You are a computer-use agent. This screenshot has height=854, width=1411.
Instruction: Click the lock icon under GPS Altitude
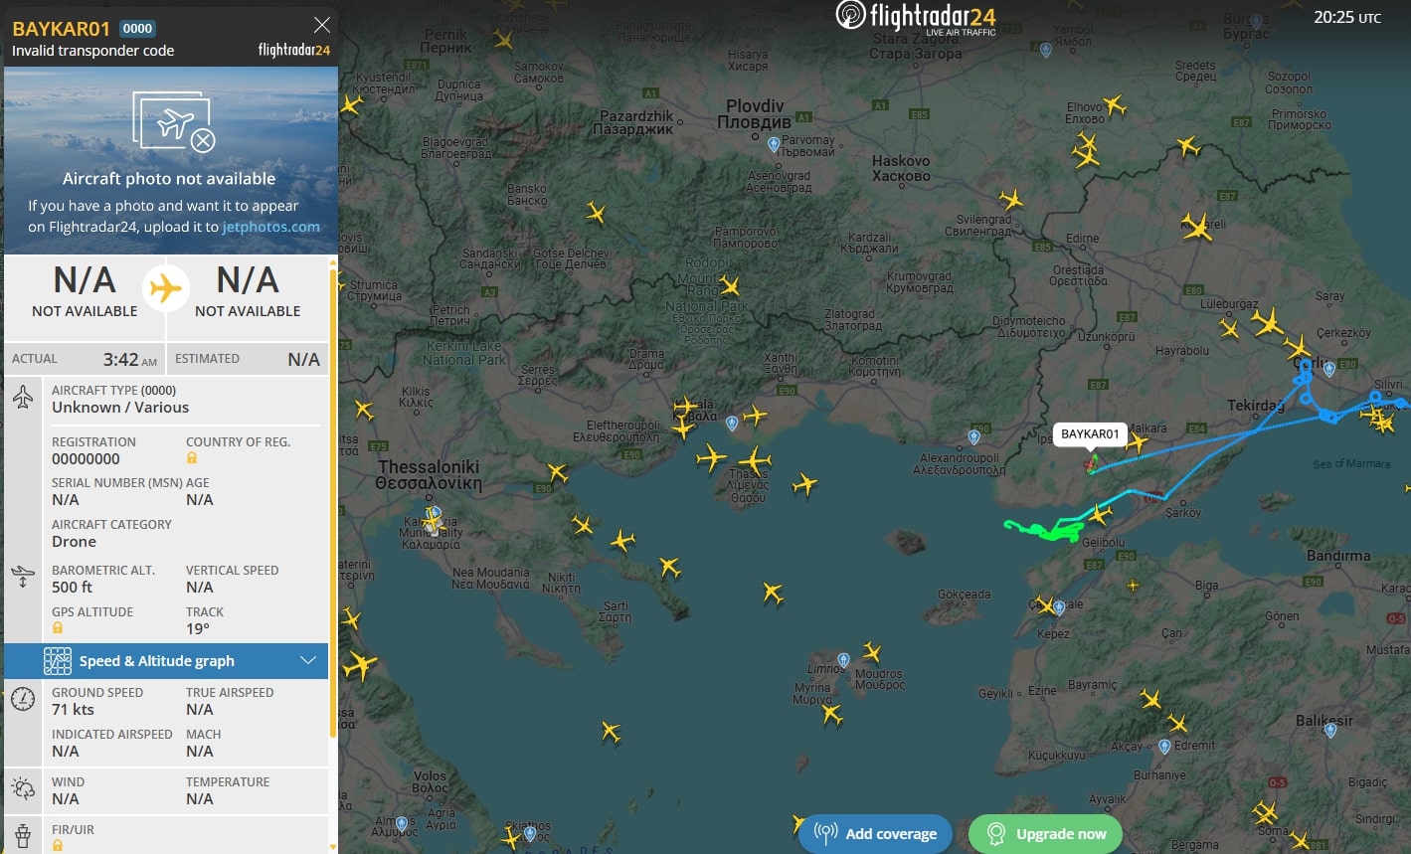tap(58, 628)
